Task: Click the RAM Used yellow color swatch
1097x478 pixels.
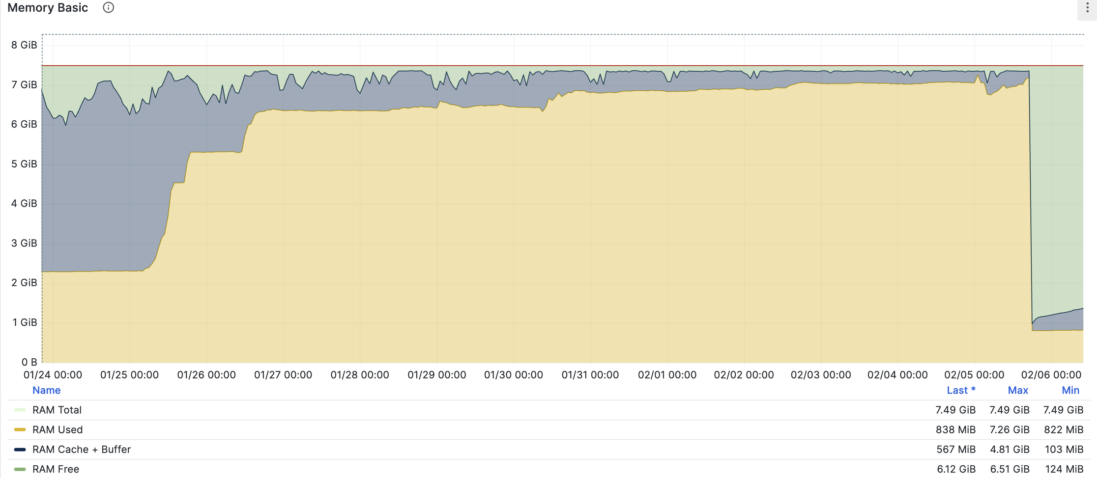Action: click(x=20, y=429)
